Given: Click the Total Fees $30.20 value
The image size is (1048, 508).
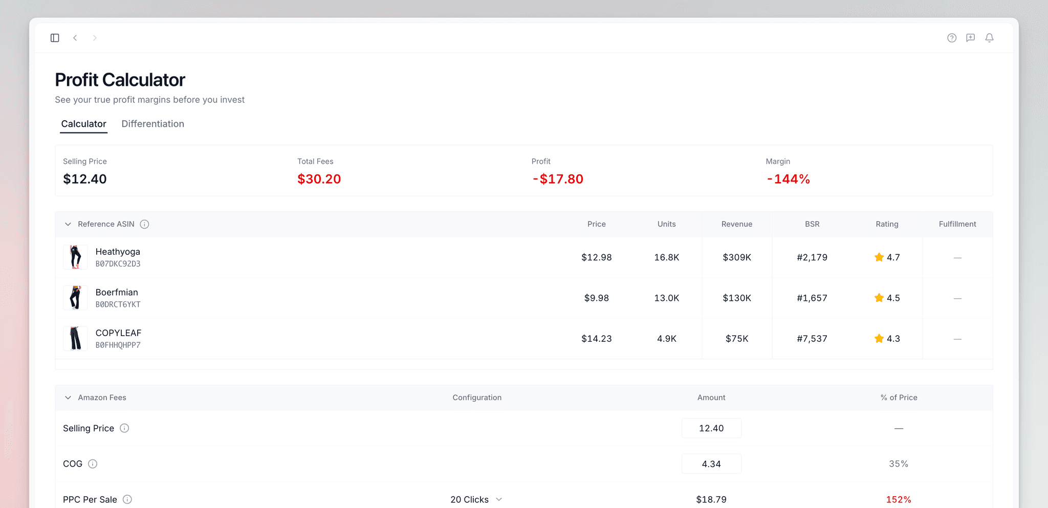Looking at the screenshot, I should [319, 179].
